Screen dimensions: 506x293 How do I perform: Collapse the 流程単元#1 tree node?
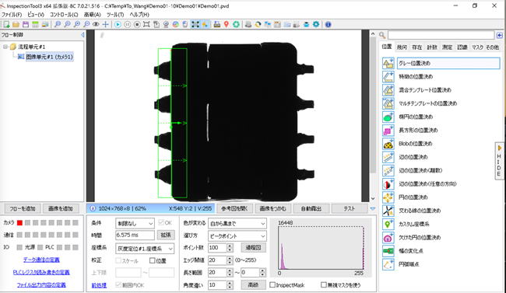[5, 47]
